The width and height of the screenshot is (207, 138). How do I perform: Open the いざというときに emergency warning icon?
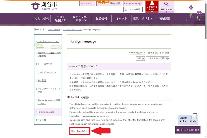(152, 7)
